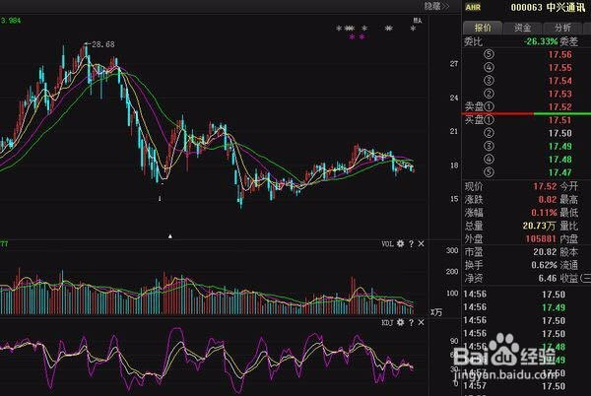Screen dimensions: 591x396
Task: Click the 换手 value 0.62%
Action: 544,265
